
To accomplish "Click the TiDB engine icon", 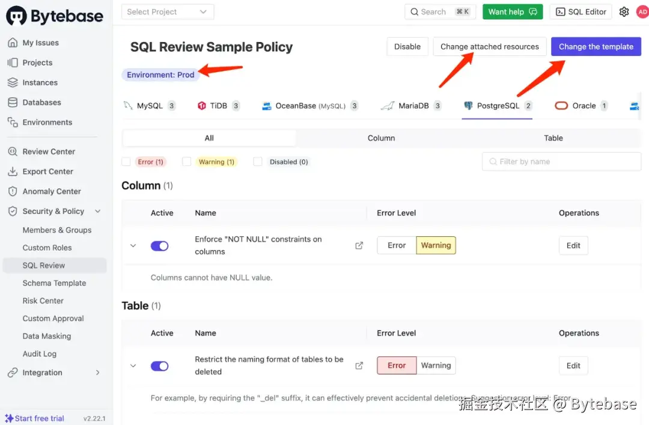I will [x=201, y=106].
